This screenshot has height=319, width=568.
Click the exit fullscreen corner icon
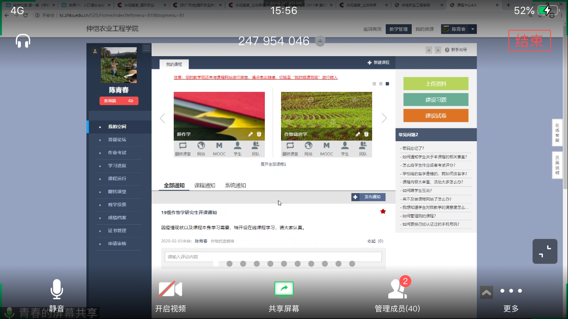545,251
